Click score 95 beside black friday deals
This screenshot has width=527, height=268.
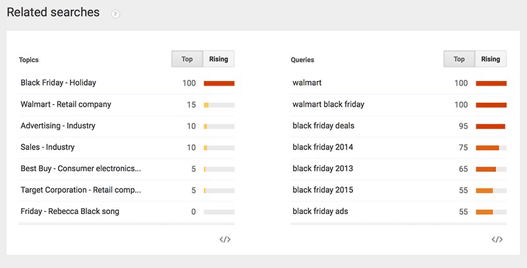tap(463, 126)
